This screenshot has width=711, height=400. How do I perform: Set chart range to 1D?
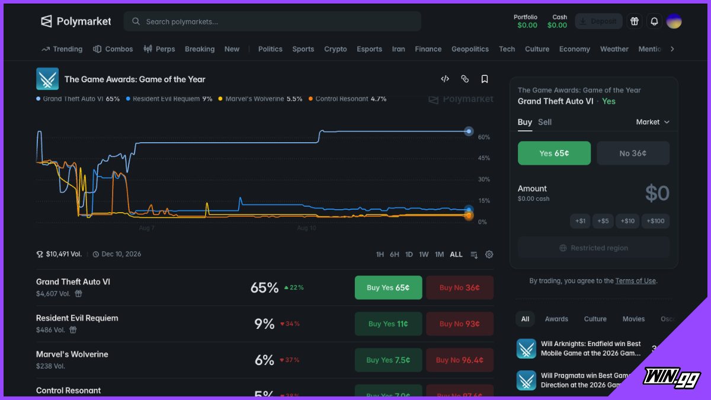tap(409, 254)
